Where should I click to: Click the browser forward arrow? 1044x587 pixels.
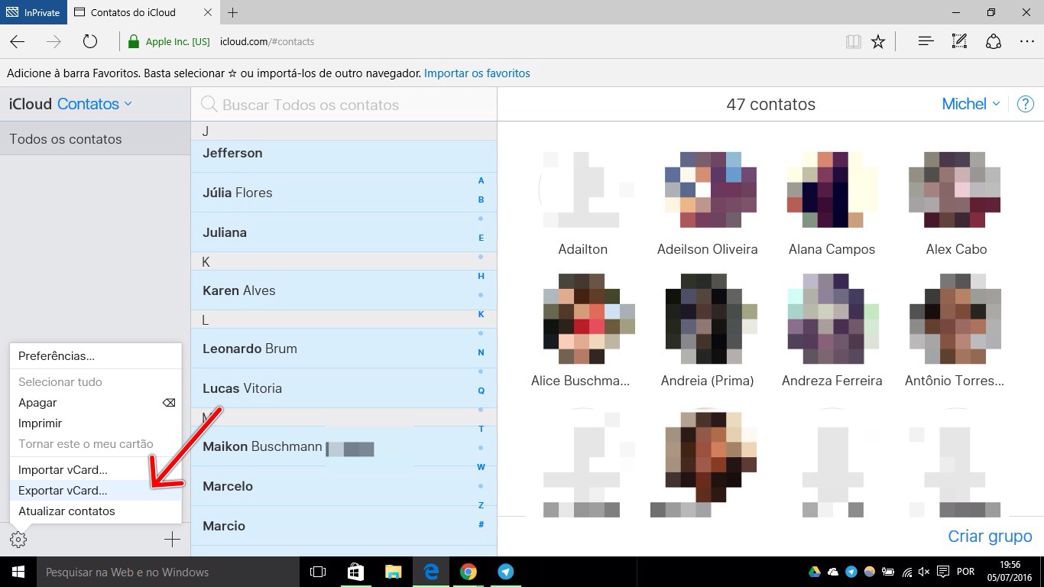click(53, 42)
